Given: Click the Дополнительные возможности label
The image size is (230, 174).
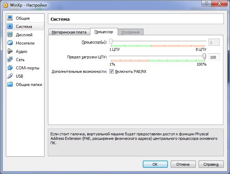Looking at the screenshot, I should (x=79, y=72).
